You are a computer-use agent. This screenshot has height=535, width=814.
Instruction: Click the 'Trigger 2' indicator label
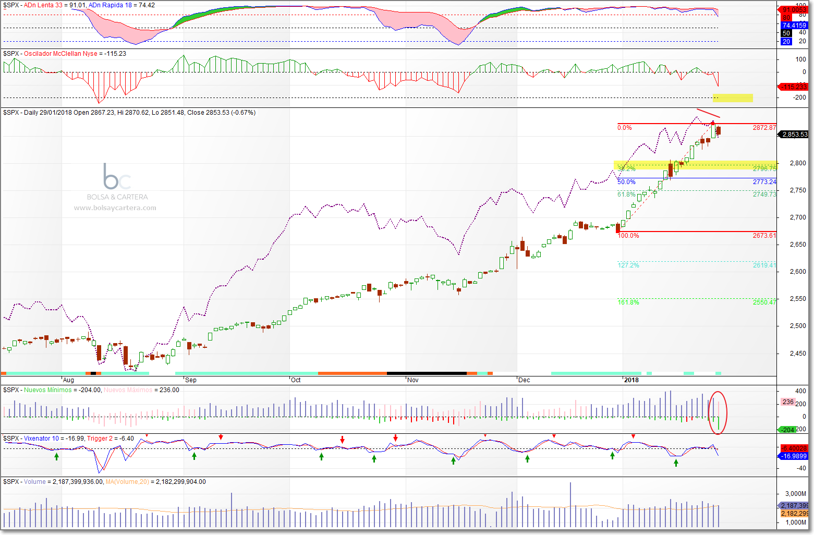[100, 439]
